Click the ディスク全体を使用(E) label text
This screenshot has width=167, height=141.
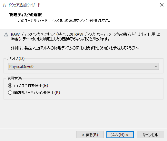(x=31, y=86)
